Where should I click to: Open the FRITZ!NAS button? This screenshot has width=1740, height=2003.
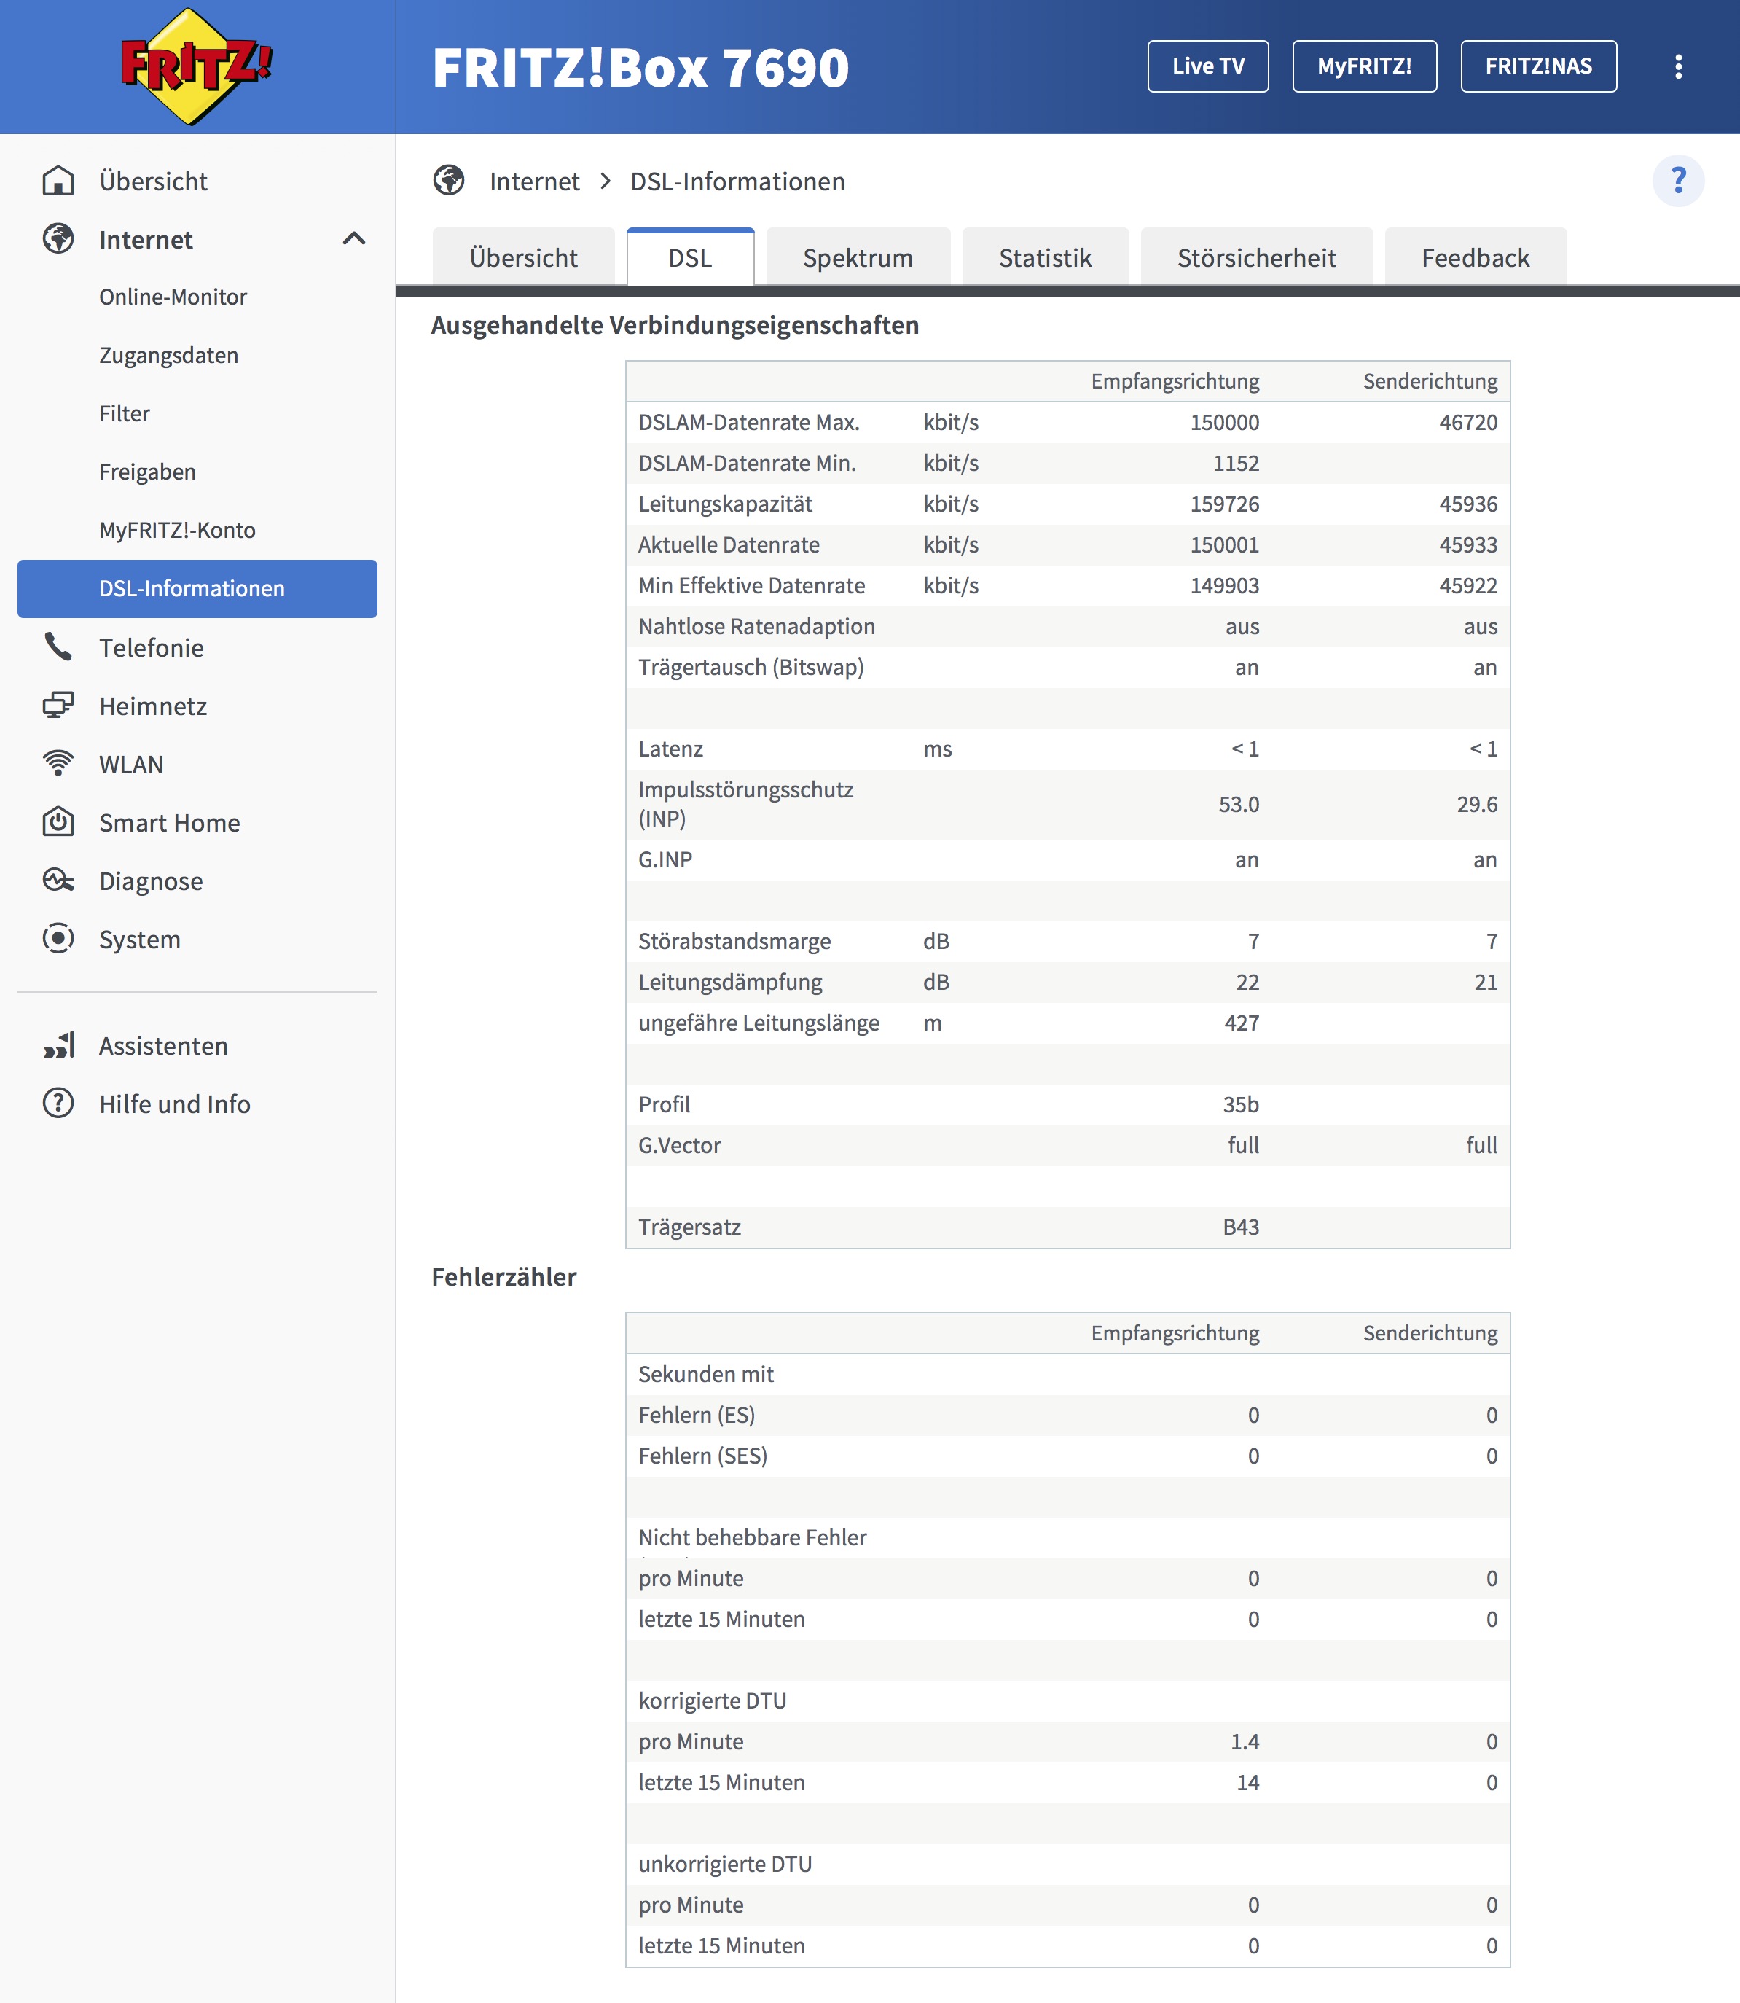(1538, 66)
